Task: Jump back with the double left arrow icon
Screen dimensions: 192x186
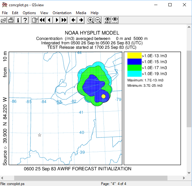Action: point(42,20)
